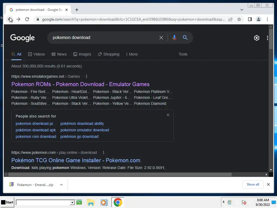
Task: Open the taskbar clock showing 8:00 AM
Action: [x=263, y=202]
